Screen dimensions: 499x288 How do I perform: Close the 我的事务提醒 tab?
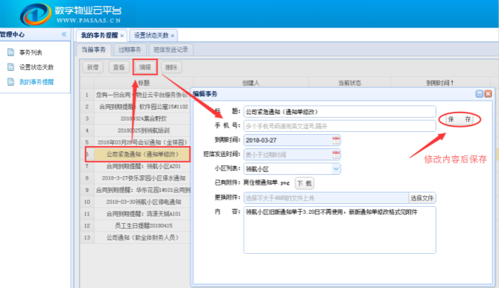123,35
